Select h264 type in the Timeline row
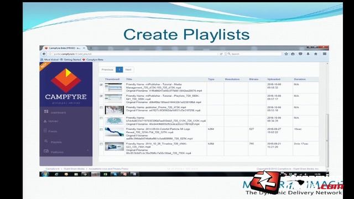The width and height of the screenshot is (354, 199). [x=211, y=144]
